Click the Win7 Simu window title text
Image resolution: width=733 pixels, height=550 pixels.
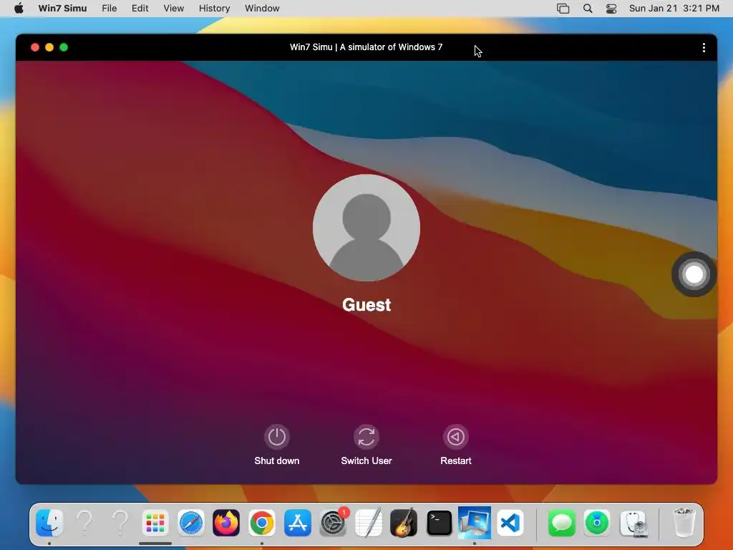coord(366,47)
